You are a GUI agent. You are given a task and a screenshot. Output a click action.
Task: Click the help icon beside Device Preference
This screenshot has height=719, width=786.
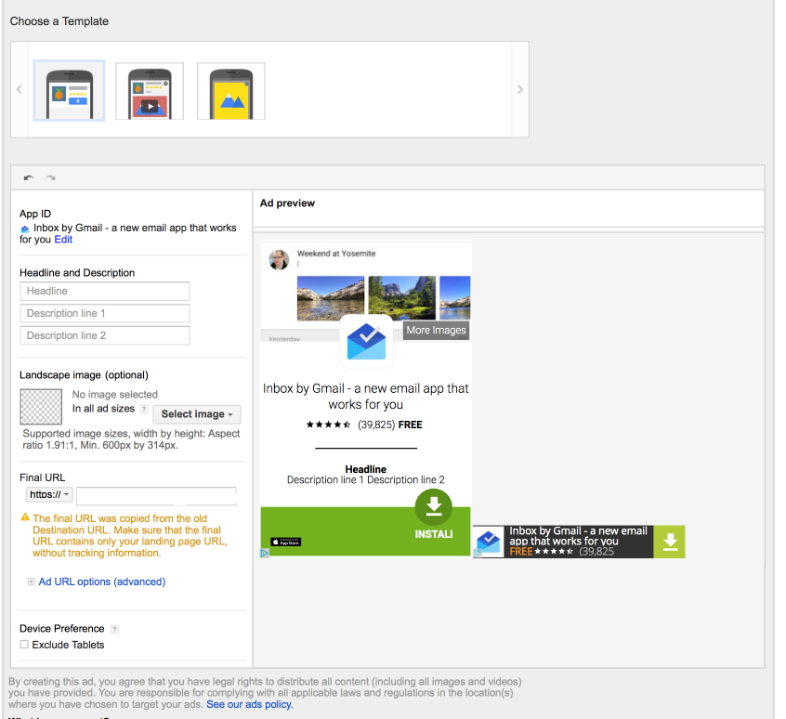[115, 629]
